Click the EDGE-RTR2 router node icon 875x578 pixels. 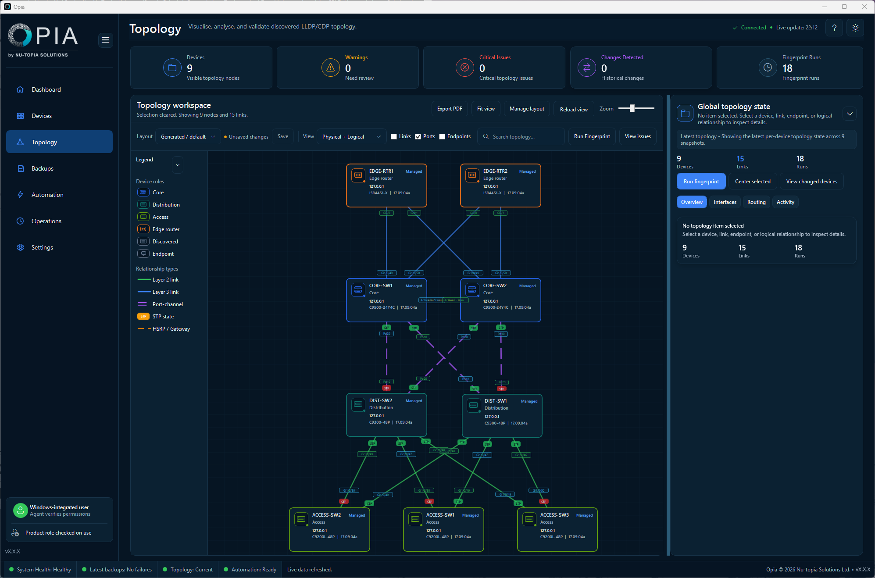coord(472,175)
